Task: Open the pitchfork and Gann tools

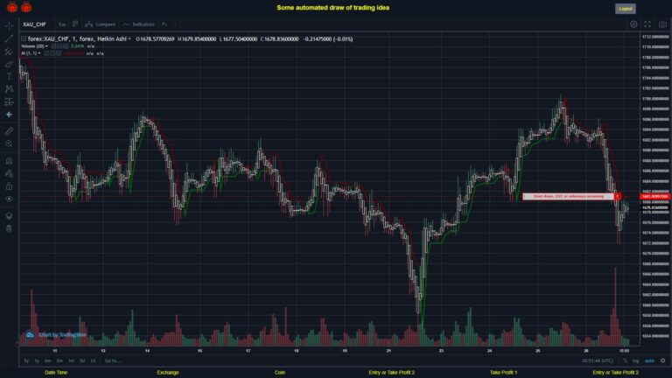Action: tap(9, 52)
